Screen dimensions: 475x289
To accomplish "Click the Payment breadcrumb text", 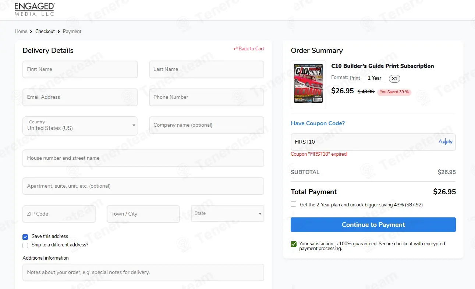I will tap(72, 31).
